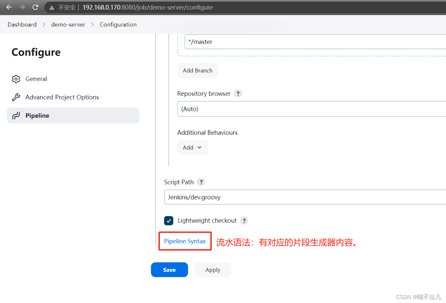Image resolution: width=446 pixels, height=303 pixels.
Task: Click the Add Branch button
Action: [198, 71]
